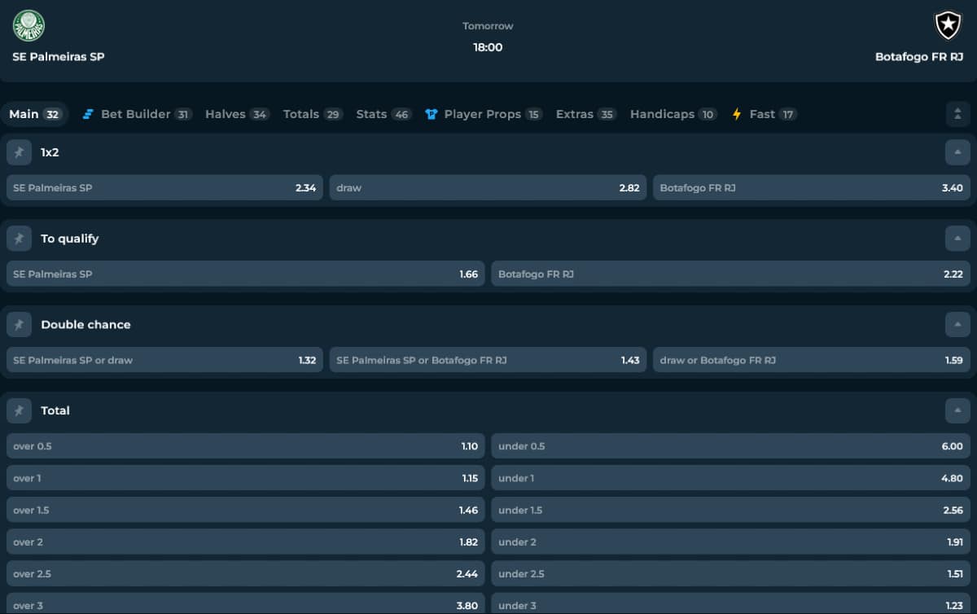Select SE Palmeiras SP or draw 1.32
Image resolution: width=977 pixels, height=614 pixels.
coord(164,360)
